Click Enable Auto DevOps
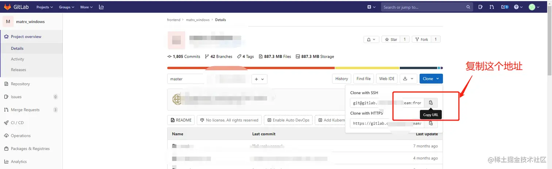The image size is (552, 169). click(x=288, y=120)
